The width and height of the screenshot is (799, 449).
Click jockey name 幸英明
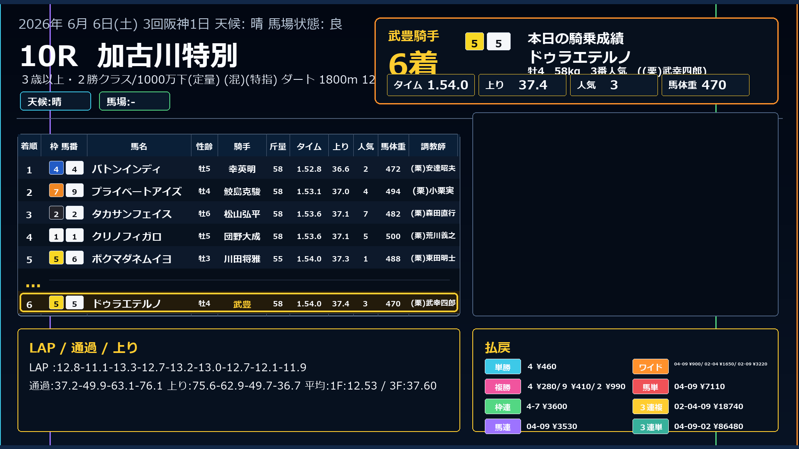click(x=242, y=169)
